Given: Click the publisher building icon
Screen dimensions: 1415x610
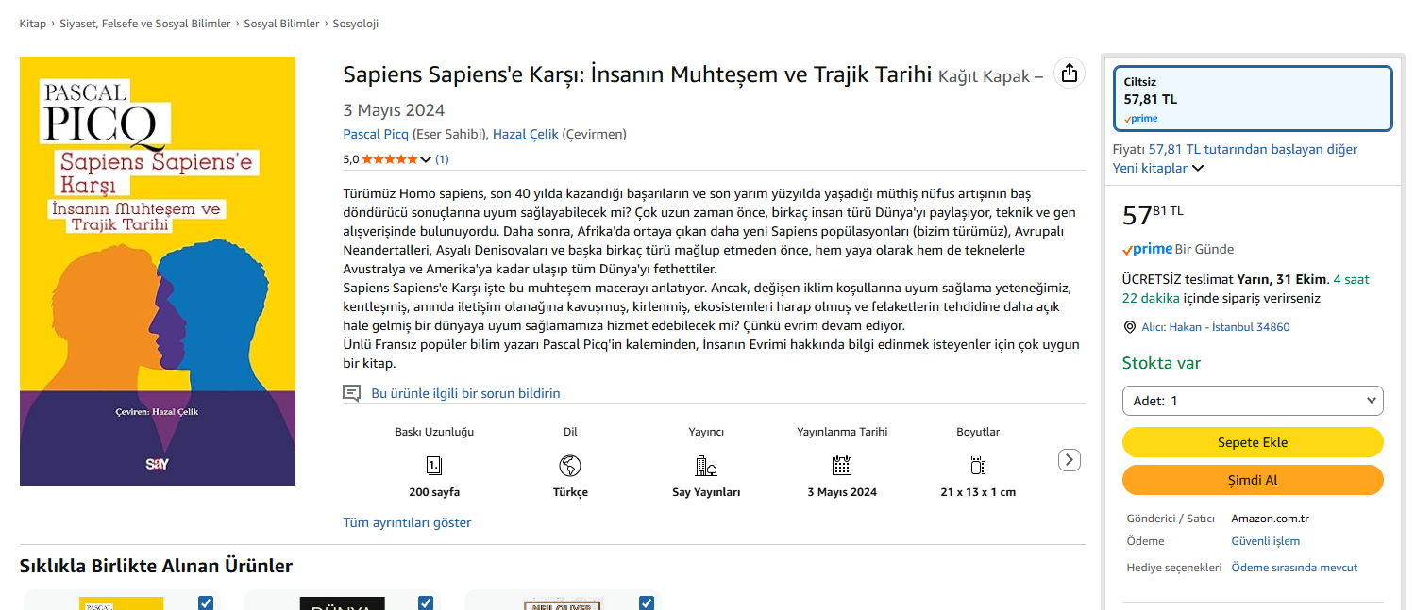Looking at the screenshot, I should 705,465.
